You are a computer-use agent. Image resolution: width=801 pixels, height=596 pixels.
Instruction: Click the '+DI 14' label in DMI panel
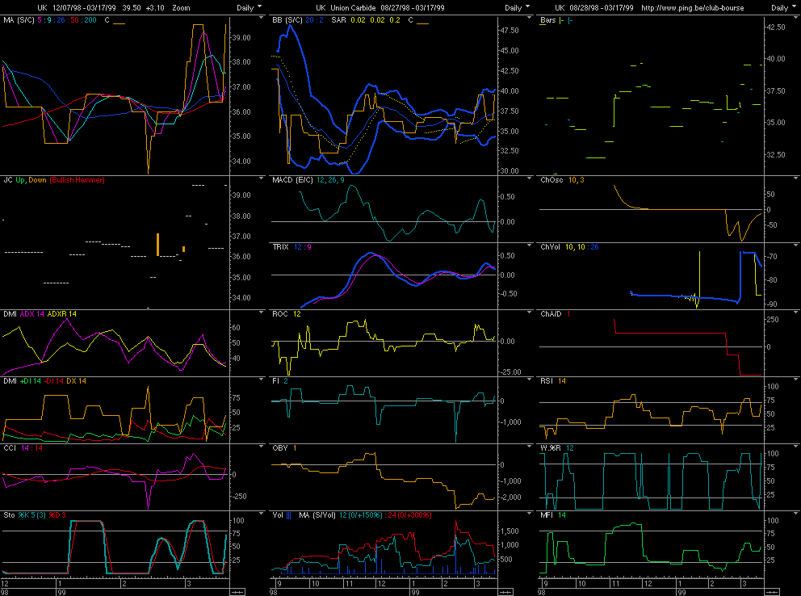click(x=30, y=381)
